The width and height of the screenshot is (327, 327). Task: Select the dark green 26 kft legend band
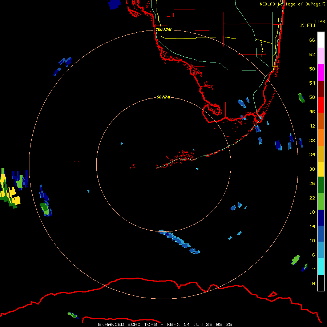tap(321, 185)
